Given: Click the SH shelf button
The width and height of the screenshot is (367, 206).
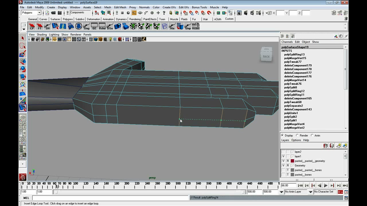Looking at the screenshot, I should click(47, 27).
